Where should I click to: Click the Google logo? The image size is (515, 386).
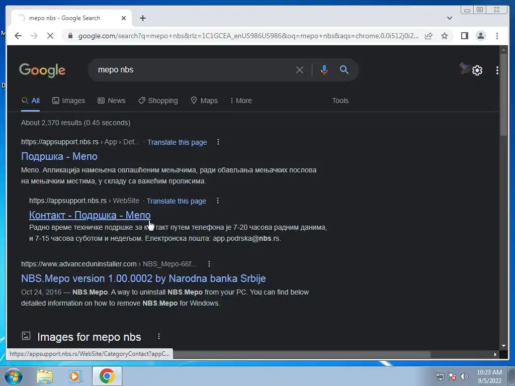(42, 70)
